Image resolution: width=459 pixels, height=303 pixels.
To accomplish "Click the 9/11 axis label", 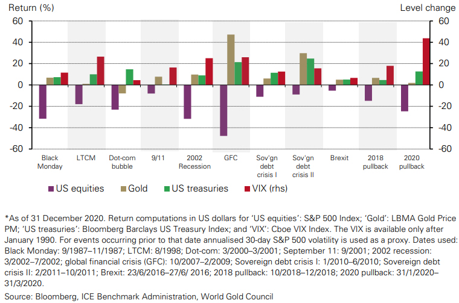I will pyautogui.click(x=158, y=157).
